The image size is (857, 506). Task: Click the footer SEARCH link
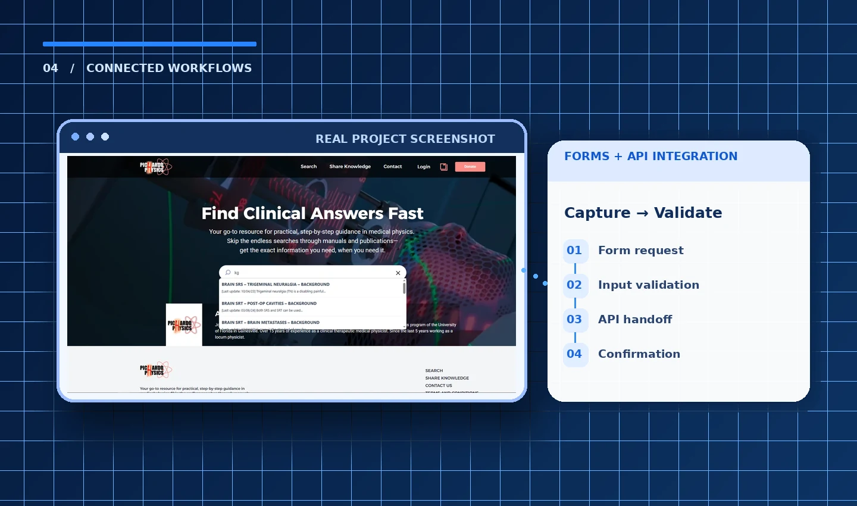pyautogui.click(x=434, y=371)
